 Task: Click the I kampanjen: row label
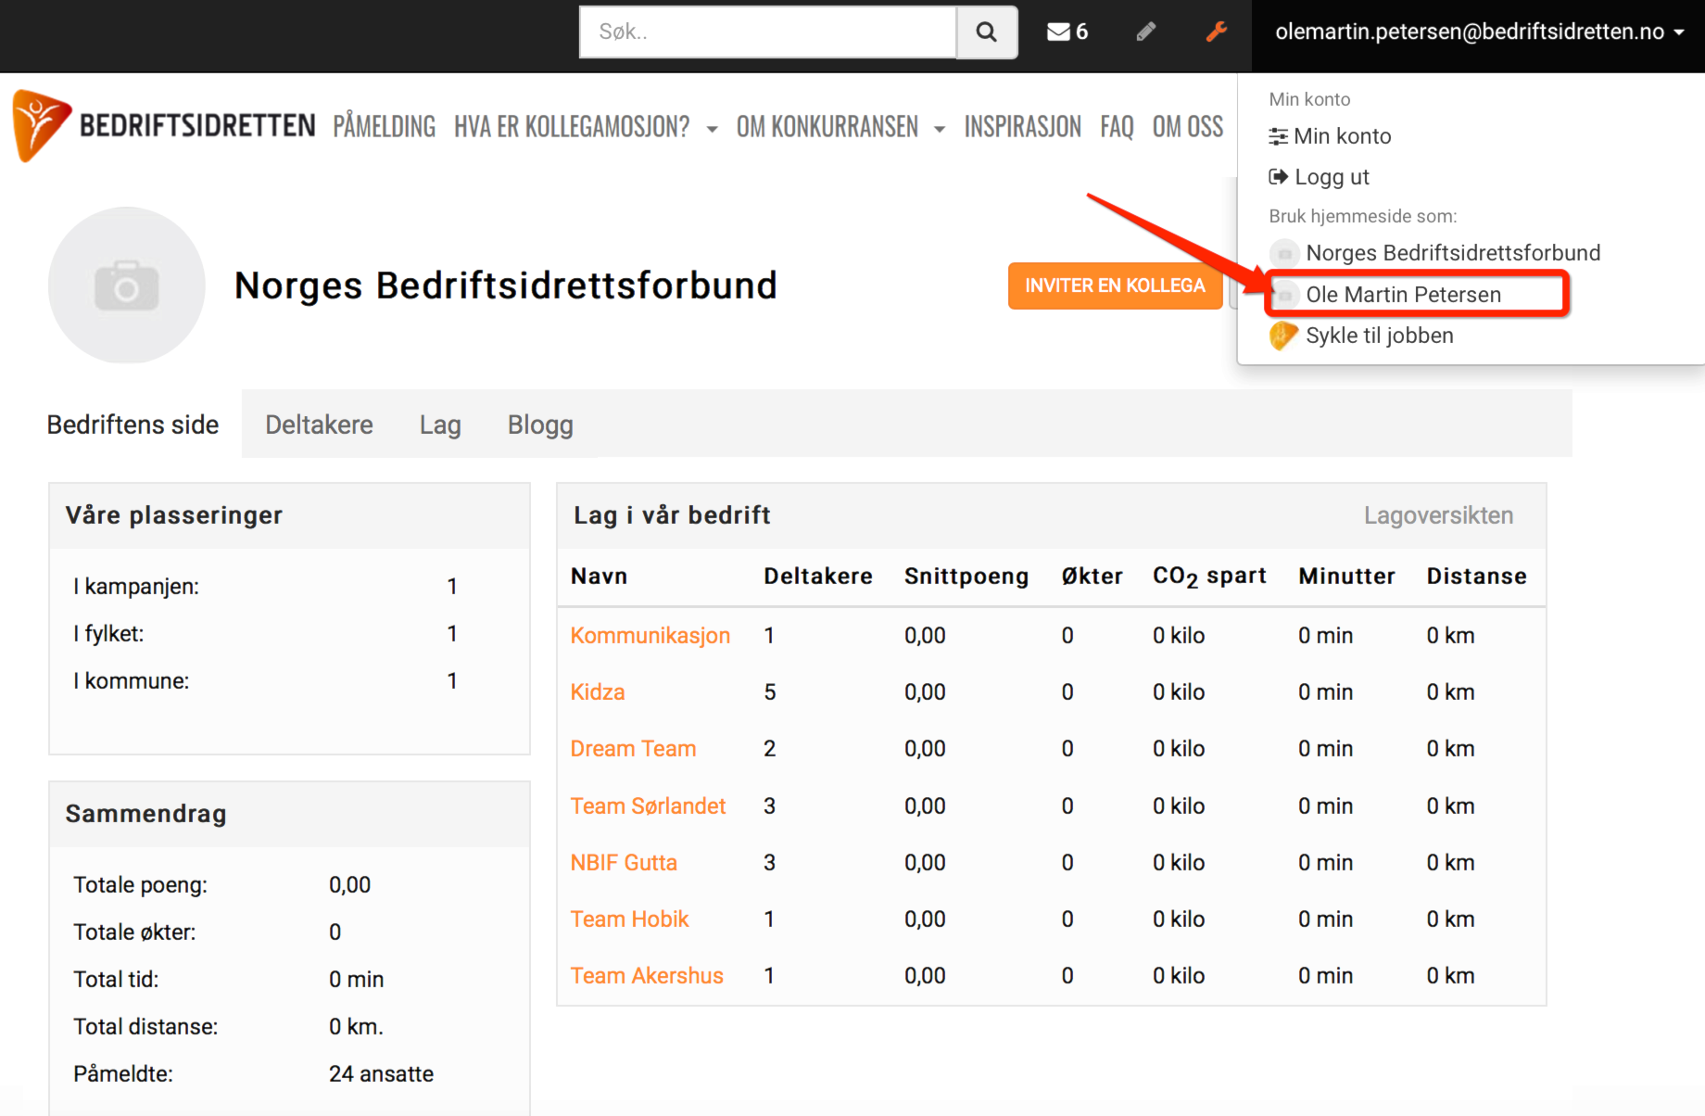tap(136, 587)
